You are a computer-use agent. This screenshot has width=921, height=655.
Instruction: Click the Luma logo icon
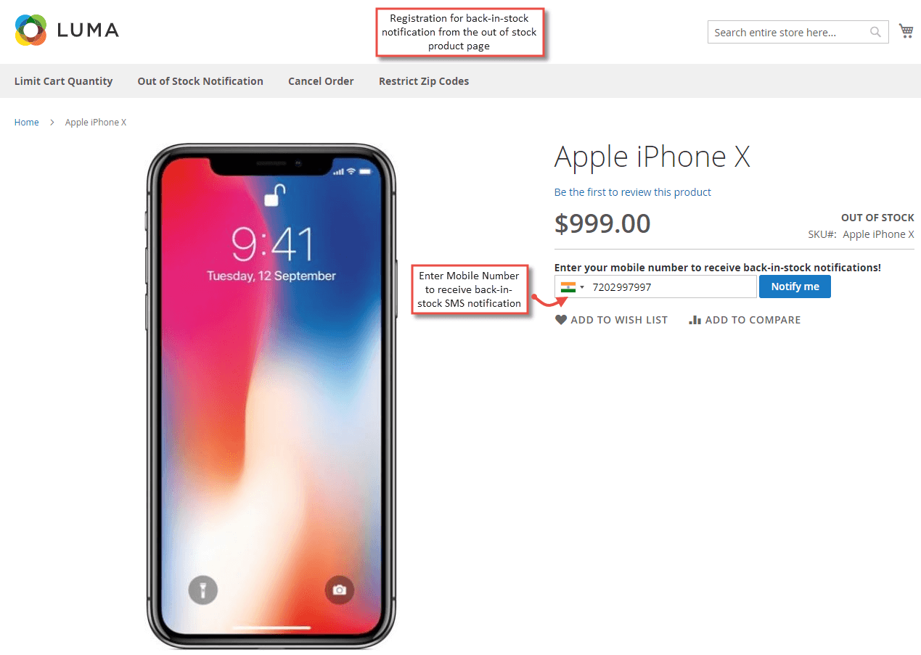pos(31,30)
